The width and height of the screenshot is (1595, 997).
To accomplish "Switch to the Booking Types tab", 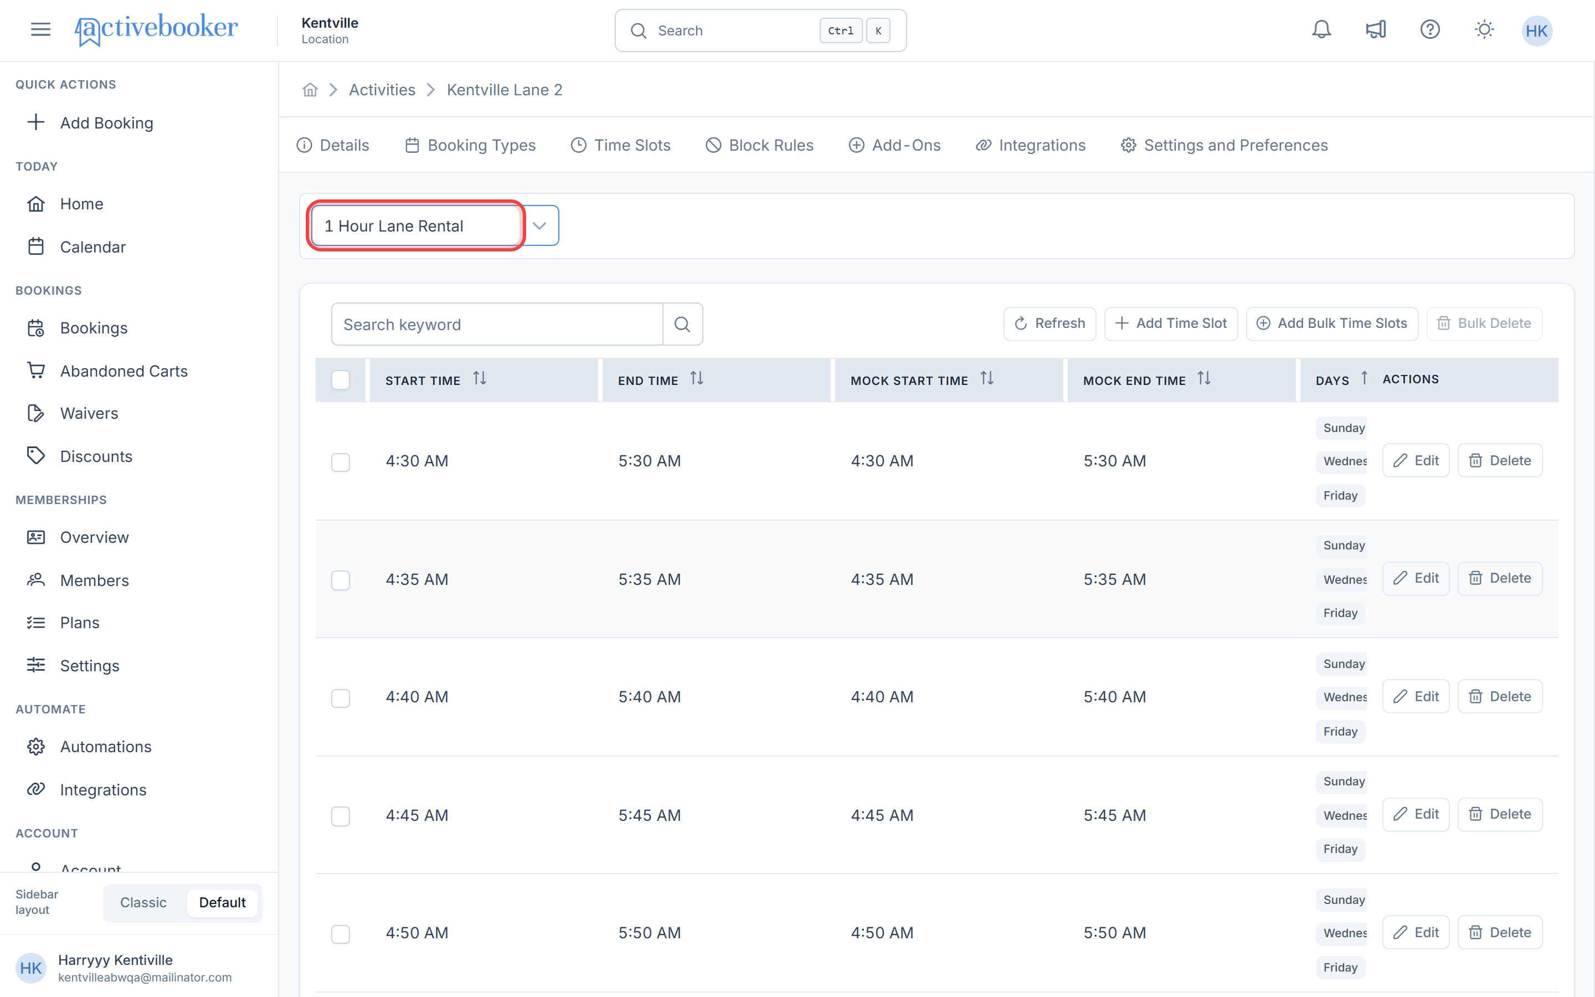I will click(470, 145).
